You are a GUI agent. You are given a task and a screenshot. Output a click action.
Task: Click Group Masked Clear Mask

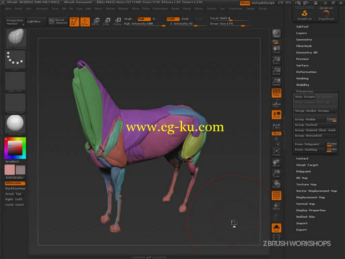tap(315, 130)
